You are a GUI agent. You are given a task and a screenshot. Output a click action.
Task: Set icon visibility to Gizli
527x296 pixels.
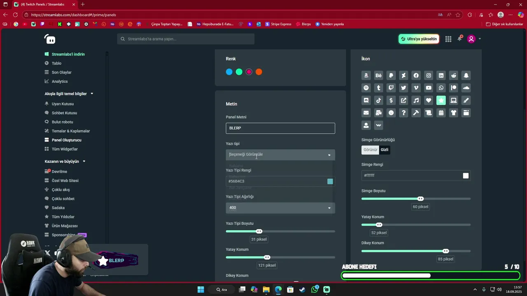[385, 150]
